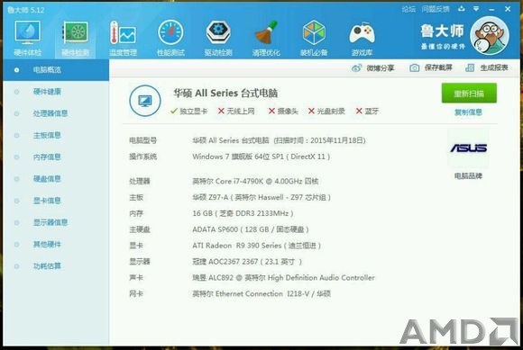
Task: Select 功耗估算 in sidebar
Action: click(x=47, y=265)
